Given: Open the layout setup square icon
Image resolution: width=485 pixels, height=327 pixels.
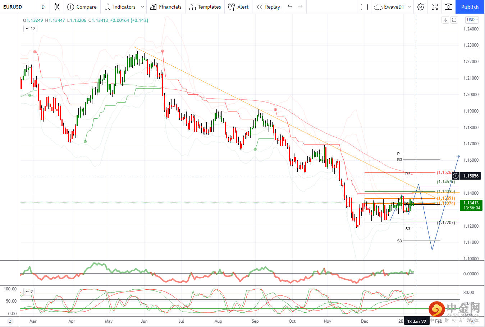Looking at the screenshot, I should (364, 7).
